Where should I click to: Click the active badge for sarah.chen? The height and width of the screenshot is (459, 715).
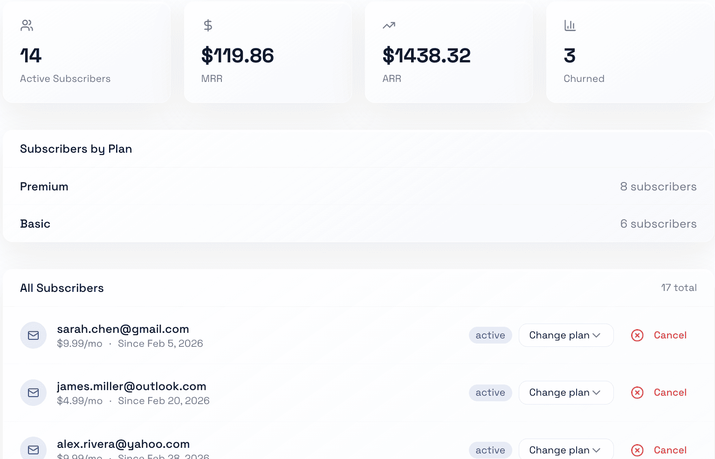point(490,335)
